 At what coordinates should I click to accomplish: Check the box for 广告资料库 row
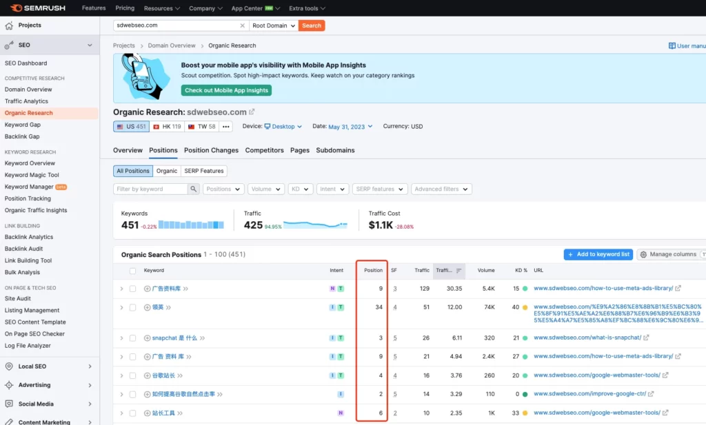[x=132, y=289]
